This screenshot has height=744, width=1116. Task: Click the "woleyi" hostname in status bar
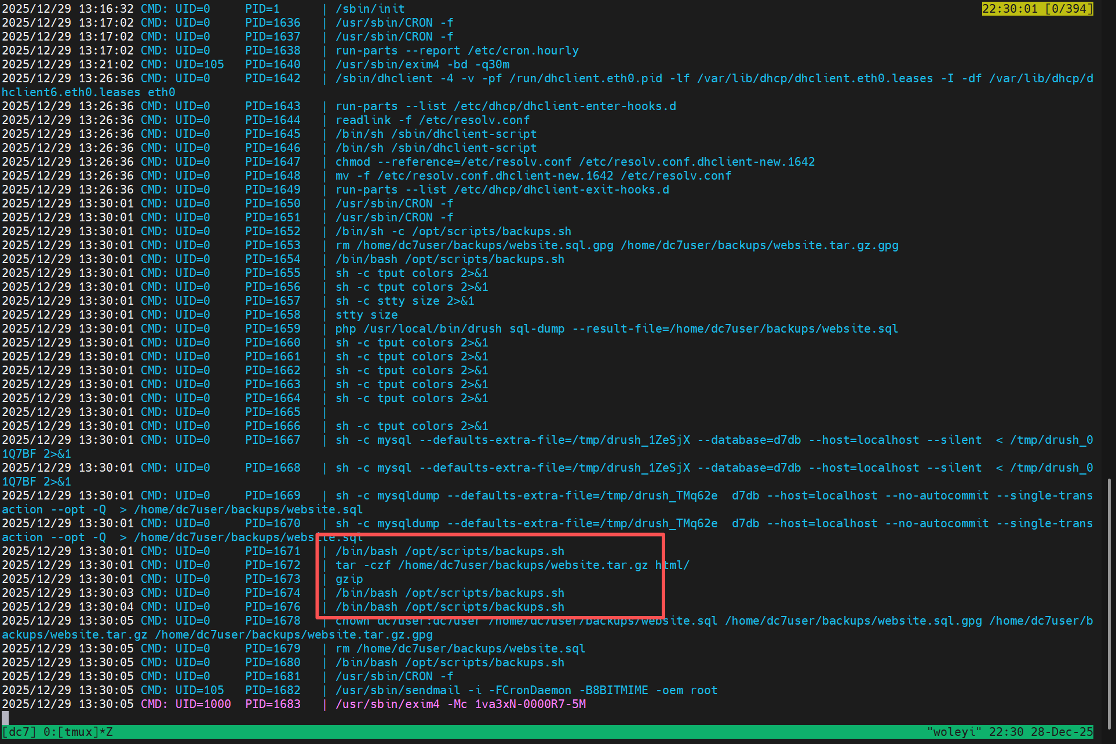tap(954, 732)
